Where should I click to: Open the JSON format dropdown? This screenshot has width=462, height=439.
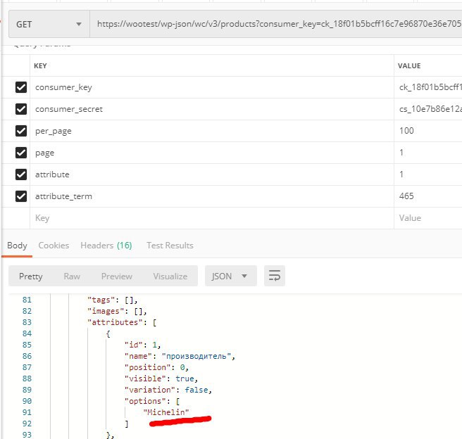click(230, 276)
